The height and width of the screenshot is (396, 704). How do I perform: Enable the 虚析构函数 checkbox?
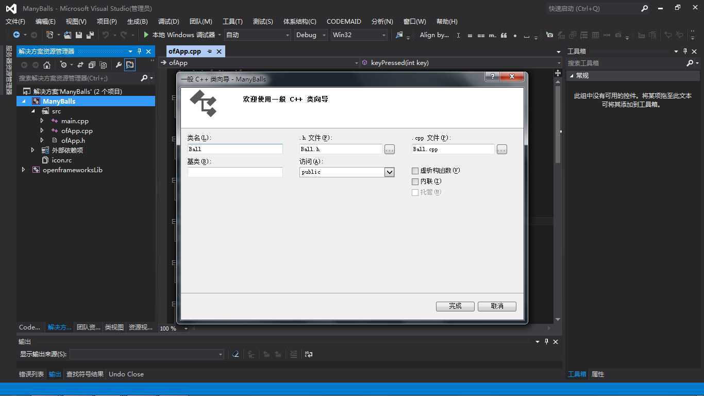coord(415,171)
